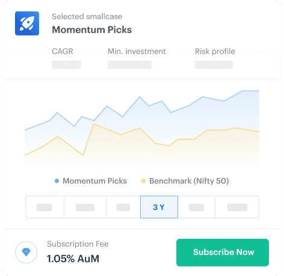284x276 pixels.
Task: Select the last time range tab
Action: (237, 207)
